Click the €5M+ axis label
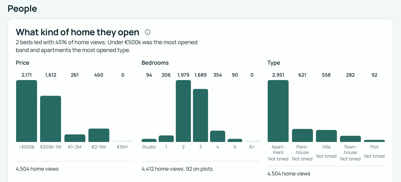 click(x=123, y=147)
